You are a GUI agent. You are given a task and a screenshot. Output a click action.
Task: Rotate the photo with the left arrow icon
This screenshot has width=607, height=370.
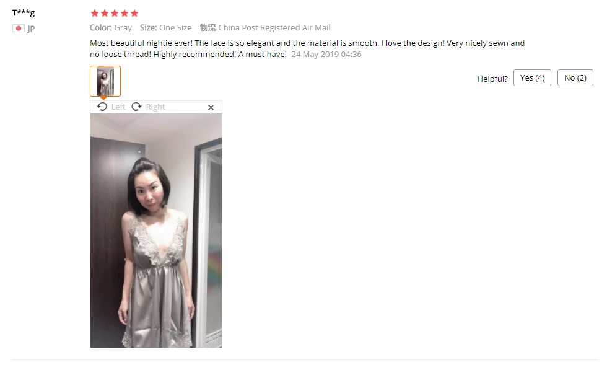[102, 107]
